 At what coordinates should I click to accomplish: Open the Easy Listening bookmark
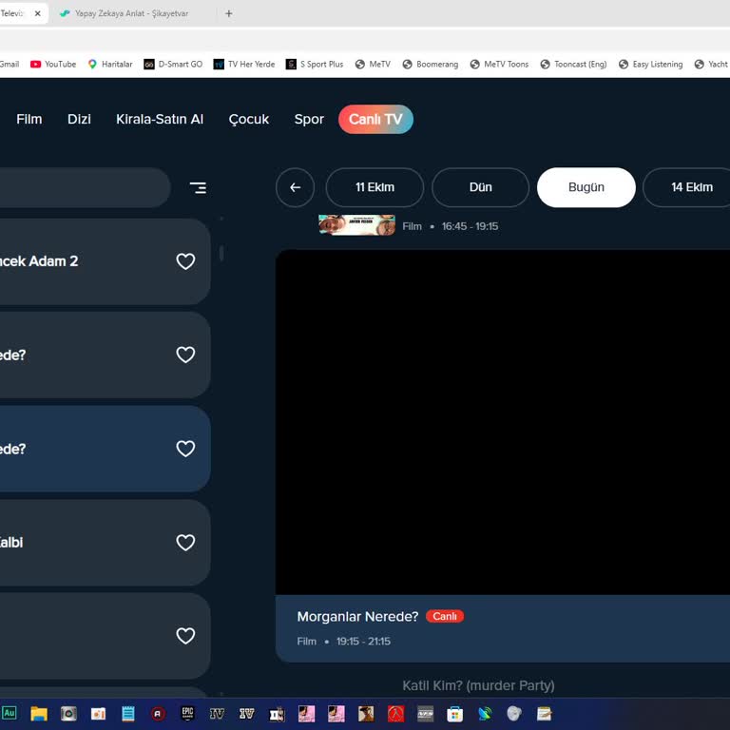pyautogui.click(x=650, y=65)
